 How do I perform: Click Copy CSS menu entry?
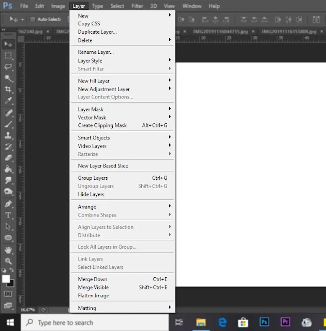122,24
